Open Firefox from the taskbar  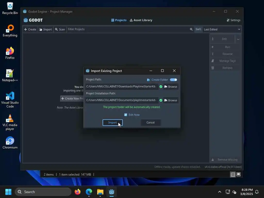point(77,192)
